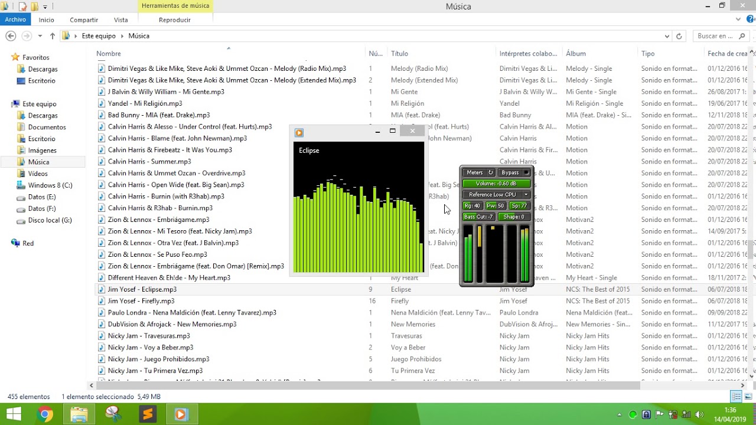
Task: Go back with the Explorer back arrow
Action: (11, 36)
